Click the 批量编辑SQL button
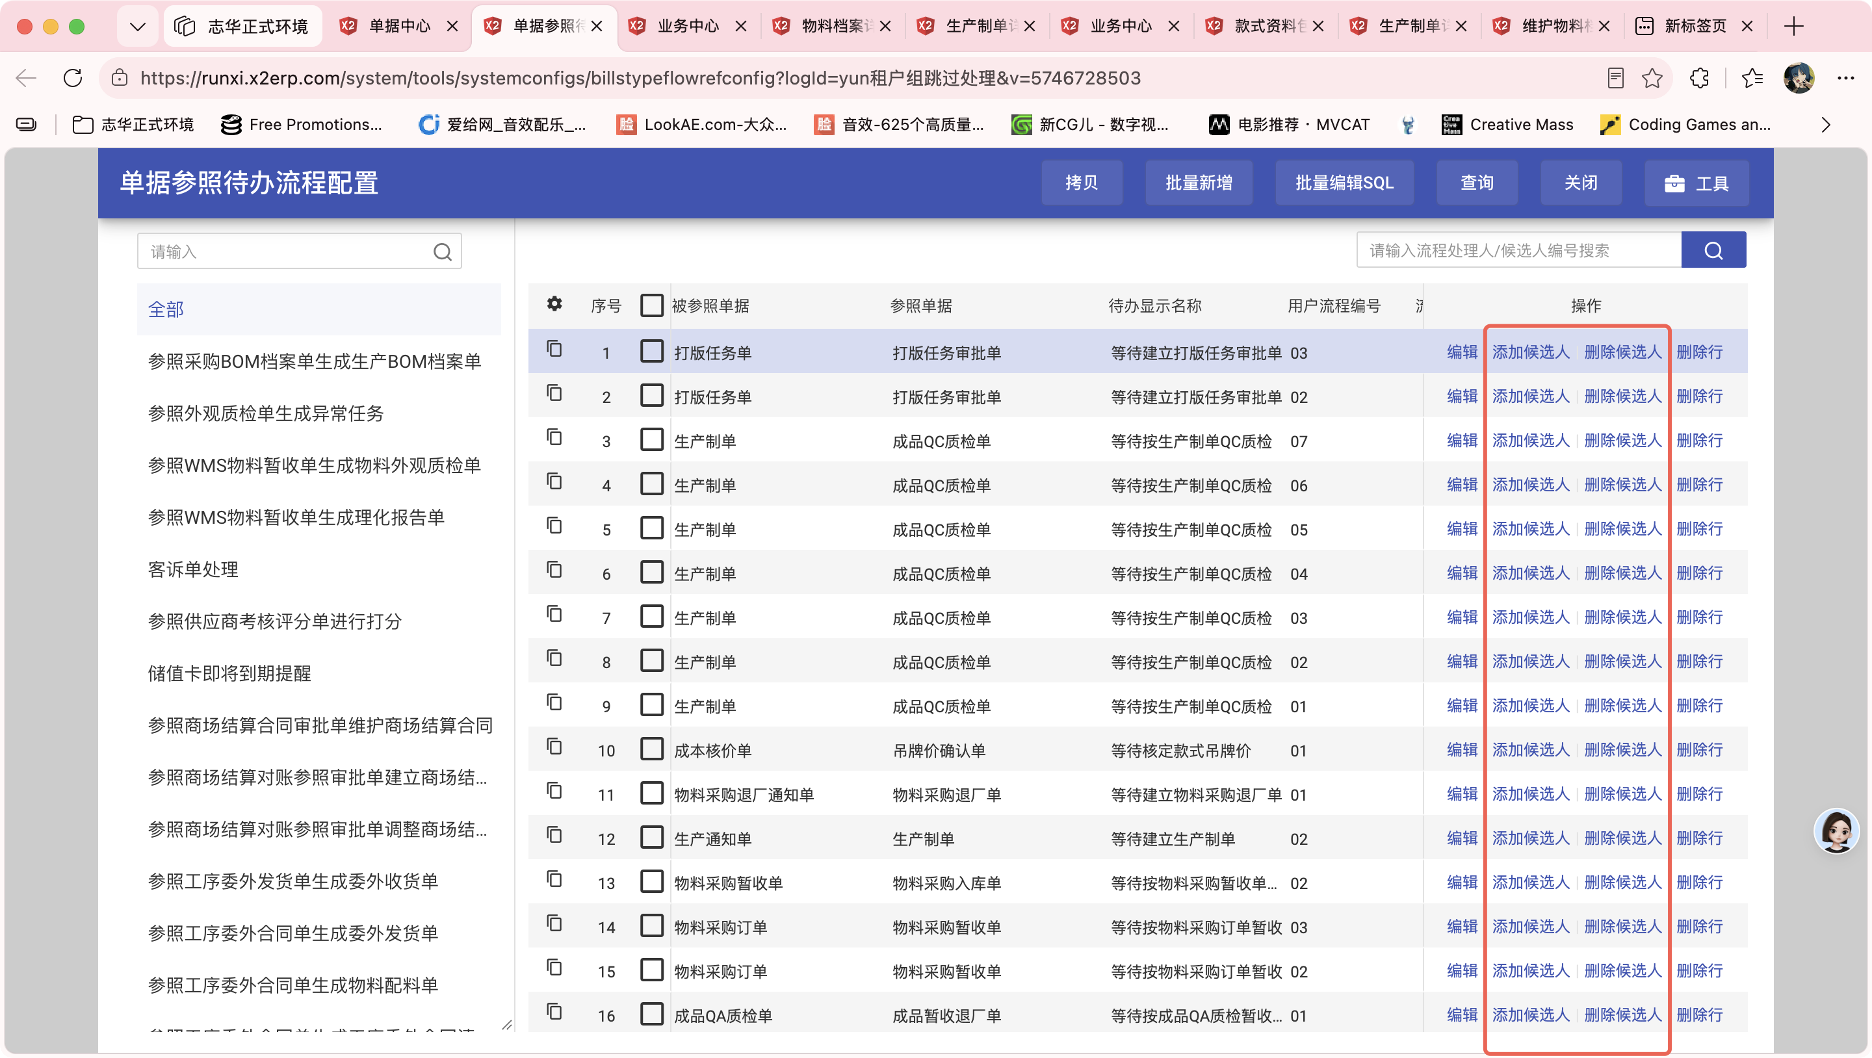Image resolution: width=1872 pixels, height=1058 pixels. coord(1344,183)
